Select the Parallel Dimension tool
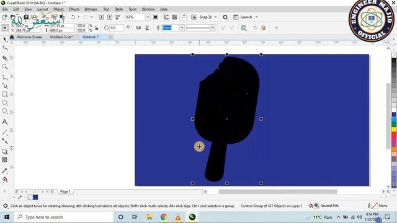The image size is (397, 223). (4, 132)
